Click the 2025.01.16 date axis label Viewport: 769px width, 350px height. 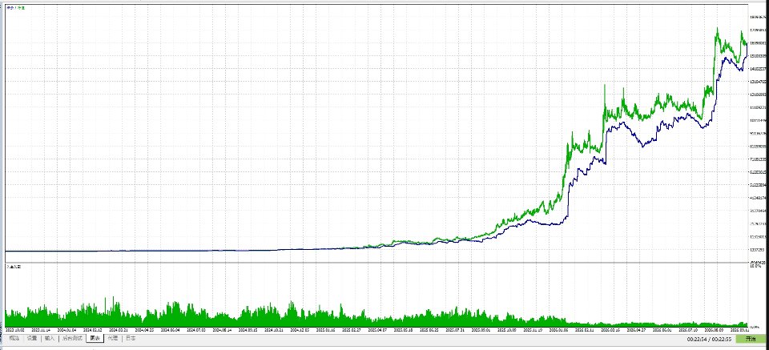click(x=325, y=331)
